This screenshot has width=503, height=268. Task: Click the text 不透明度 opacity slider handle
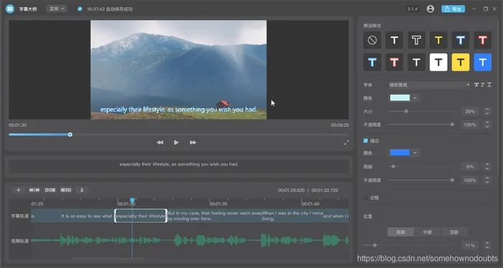coord(452,124)
